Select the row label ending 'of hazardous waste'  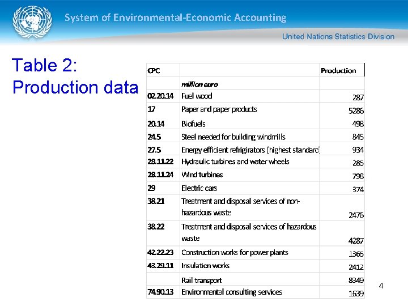(249, 232)
